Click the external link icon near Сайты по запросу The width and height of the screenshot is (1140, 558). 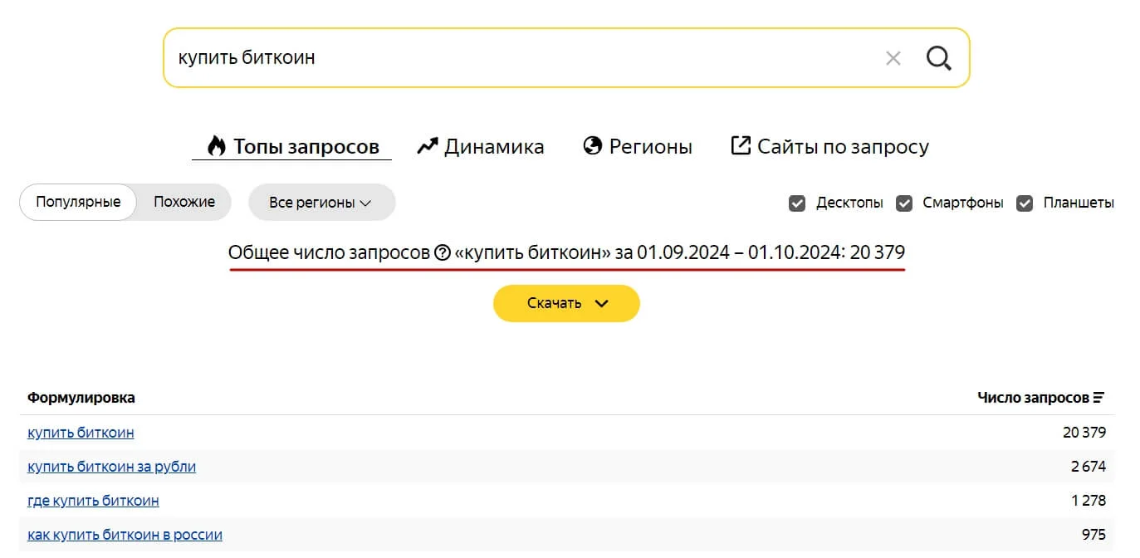(740, 146)
